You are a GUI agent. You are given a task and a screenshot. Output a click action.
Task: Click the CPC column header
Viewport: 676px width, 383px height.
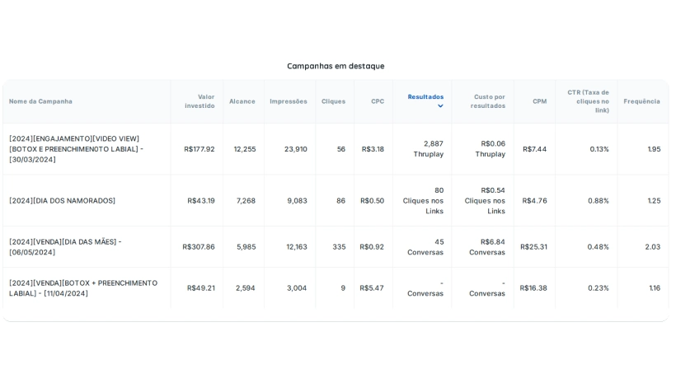(378, 101)
